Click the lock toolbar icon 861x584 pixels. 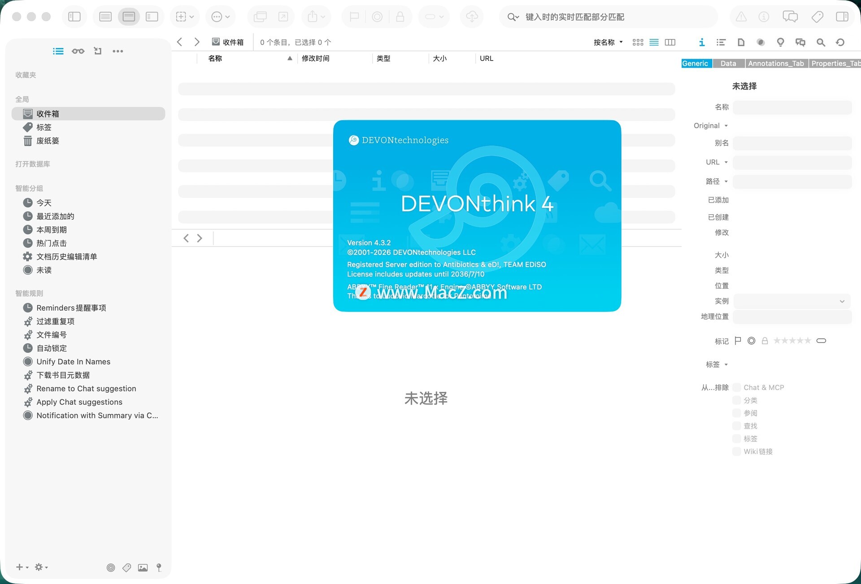(400, 17)
